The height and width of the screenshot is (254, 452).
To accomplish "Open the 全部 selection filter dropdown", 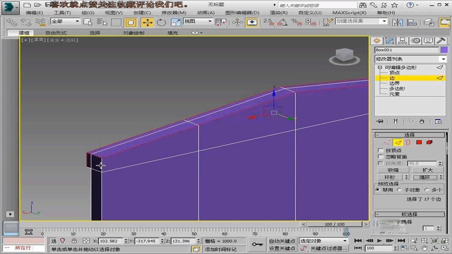I will [65, 21].
